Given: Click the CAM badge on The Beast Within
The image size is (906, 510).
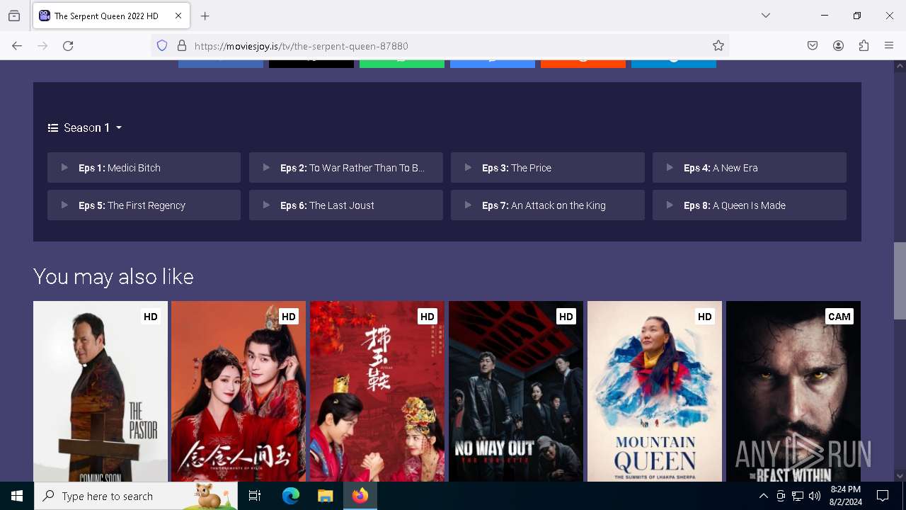Looking at the screenshot, I should (839, 317).
